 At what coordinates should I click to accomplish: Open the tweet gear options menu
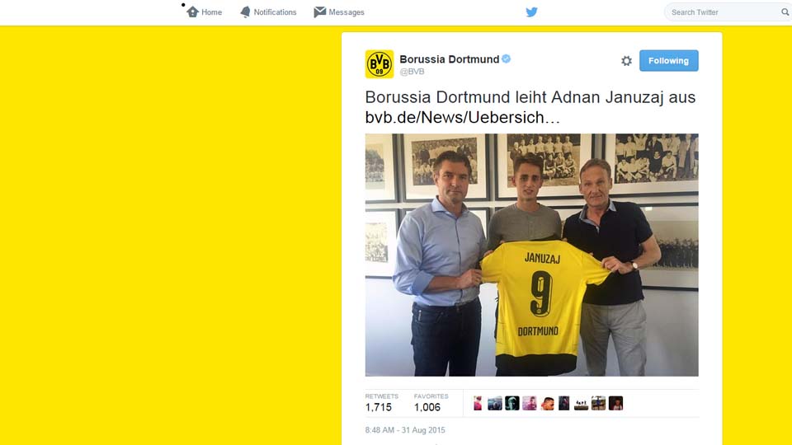click(x=626, y=60)
